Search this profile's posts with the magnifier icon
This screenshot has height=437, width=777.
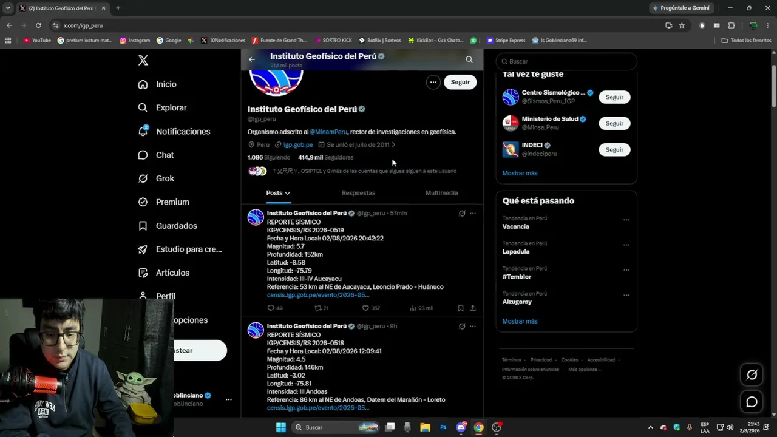[x=469, y=59]
